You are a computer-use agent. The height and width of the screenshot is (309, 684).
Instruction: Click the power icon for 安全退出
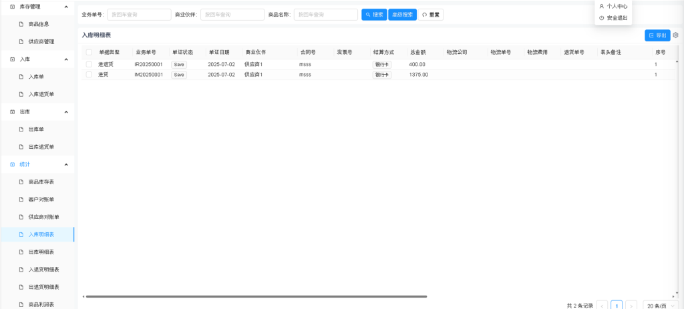[x=602, y=18]
